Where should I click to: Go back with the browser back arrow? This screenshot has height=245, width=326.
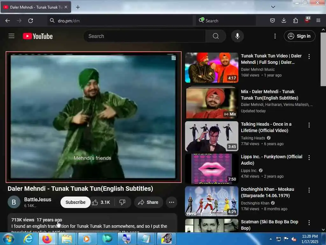pyautogui.click(x=8, y=21)
